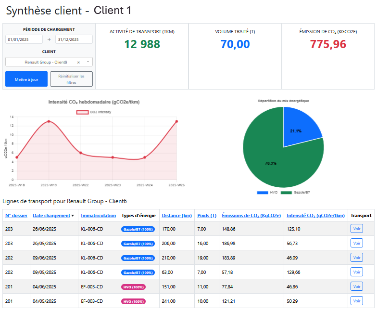Image resolution: width=377 pixels, height=311 pixels.
Task: Sort by Distance (km) column header
Action: pyautogui.click(x=176, y=216)
